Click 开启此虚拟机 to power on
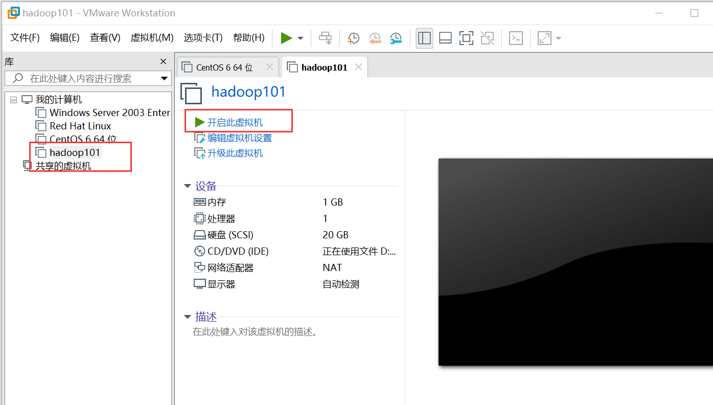This screenshot has height=405, width=713. pos(235,122)
